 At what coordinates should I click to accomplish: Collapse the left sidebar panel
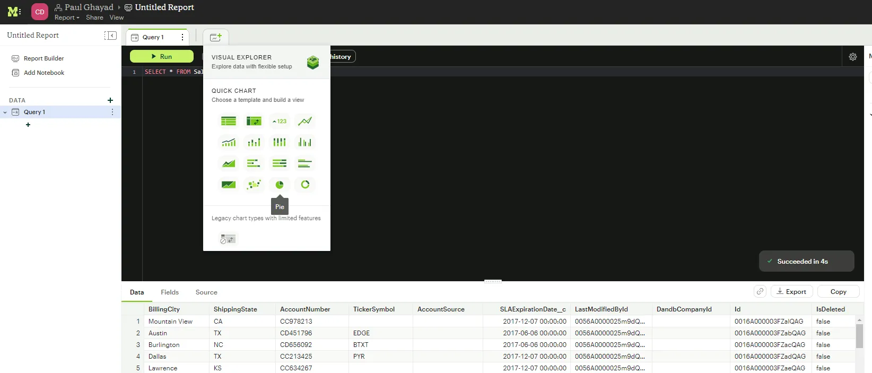[x=110, y=36]
